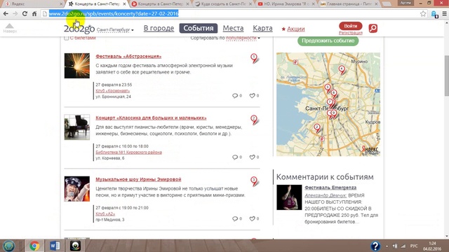Open the «В городе» menu item
Viewport: 449px width, 252px height.
coord(159,28)
